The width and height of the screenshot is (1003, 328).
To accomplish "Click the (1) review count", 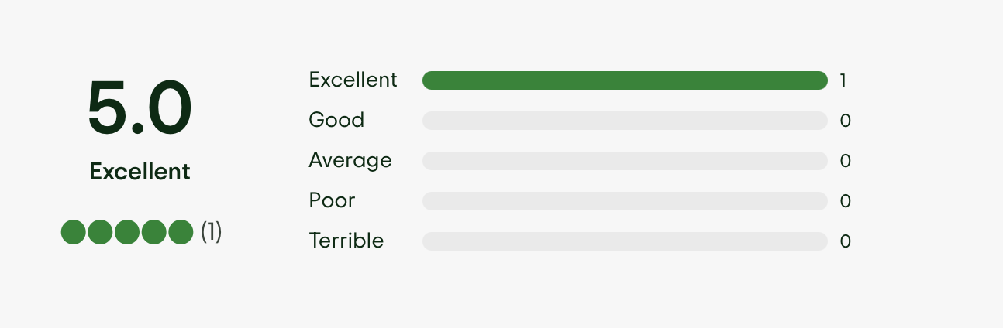I will coord(212,232).
